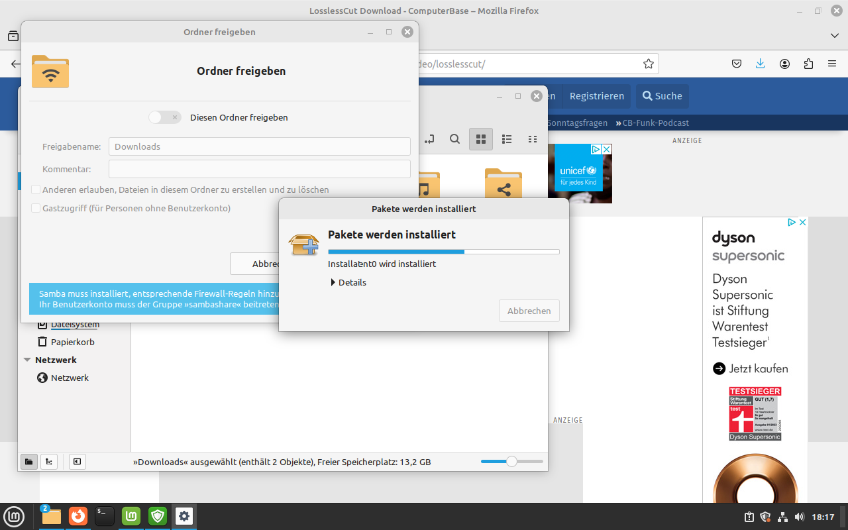
Task: Open the Firefox hamburger menu
Action: (832, 64)
